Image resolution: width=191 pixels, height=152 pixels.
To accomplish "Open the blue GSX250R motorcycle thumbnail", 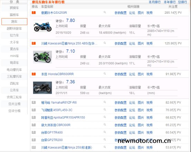I will pos(42,27).
